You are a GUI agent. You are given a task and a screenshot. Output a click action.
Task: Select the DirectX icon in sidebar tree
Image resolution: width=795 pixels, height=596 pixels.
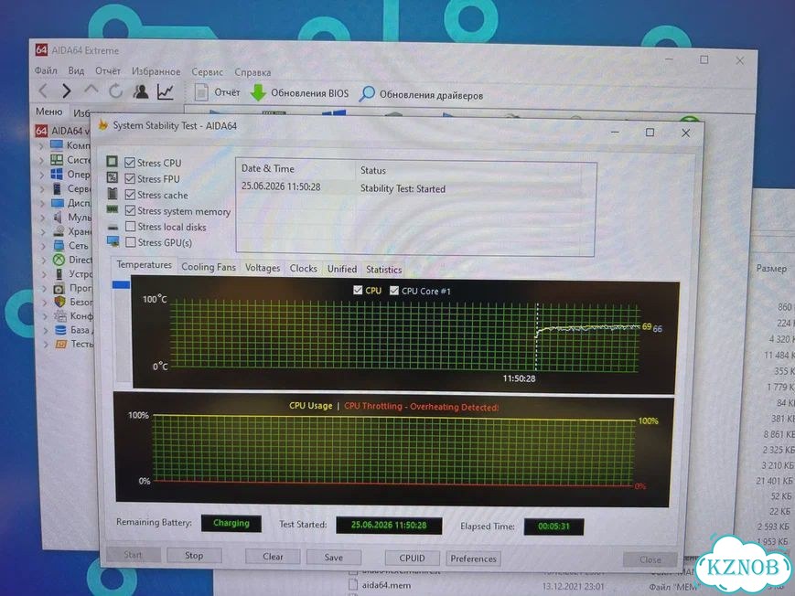59,260
